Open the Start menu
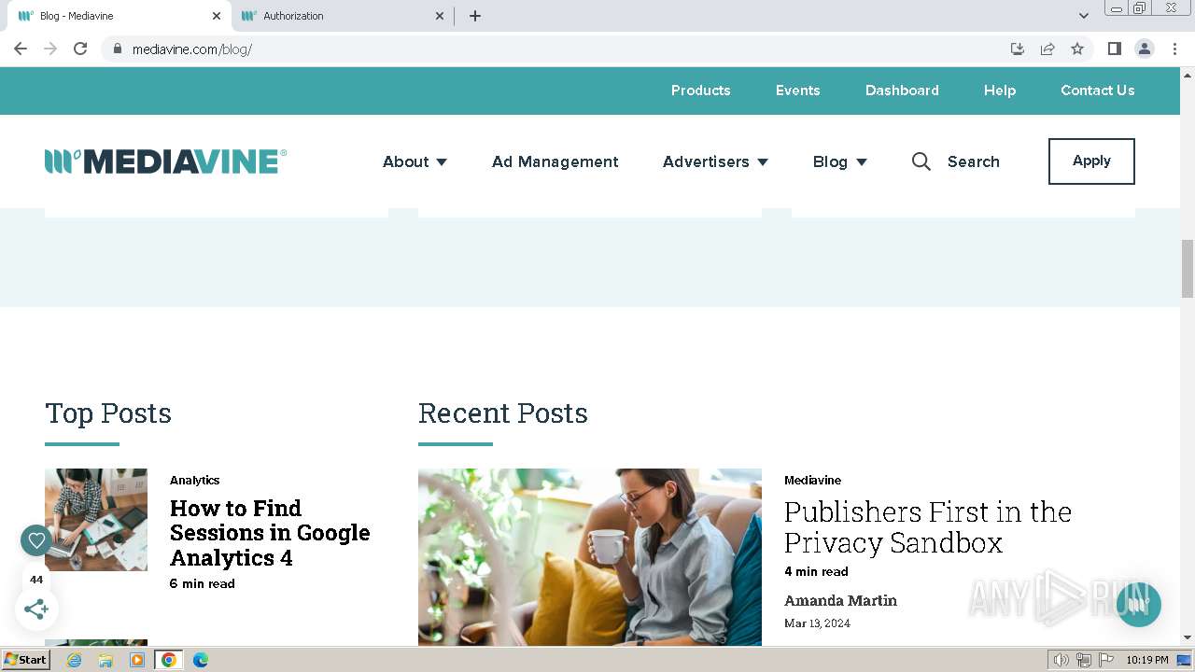1195x672 pixels. (x=26, y=660)
